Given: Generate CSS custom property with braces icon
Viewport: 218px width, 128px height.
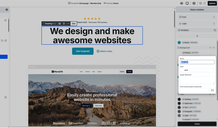Looking at the screenshot, I should pyautogui.click(x=212, y=90).
